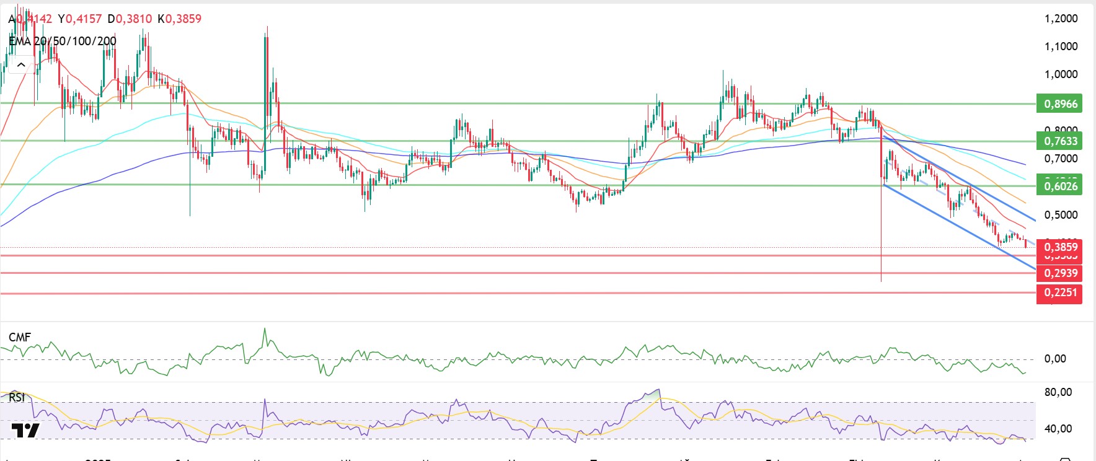Click the green 0,8966 price level label
Screen dimensions: 1096x461
[x=1059, y=103]
